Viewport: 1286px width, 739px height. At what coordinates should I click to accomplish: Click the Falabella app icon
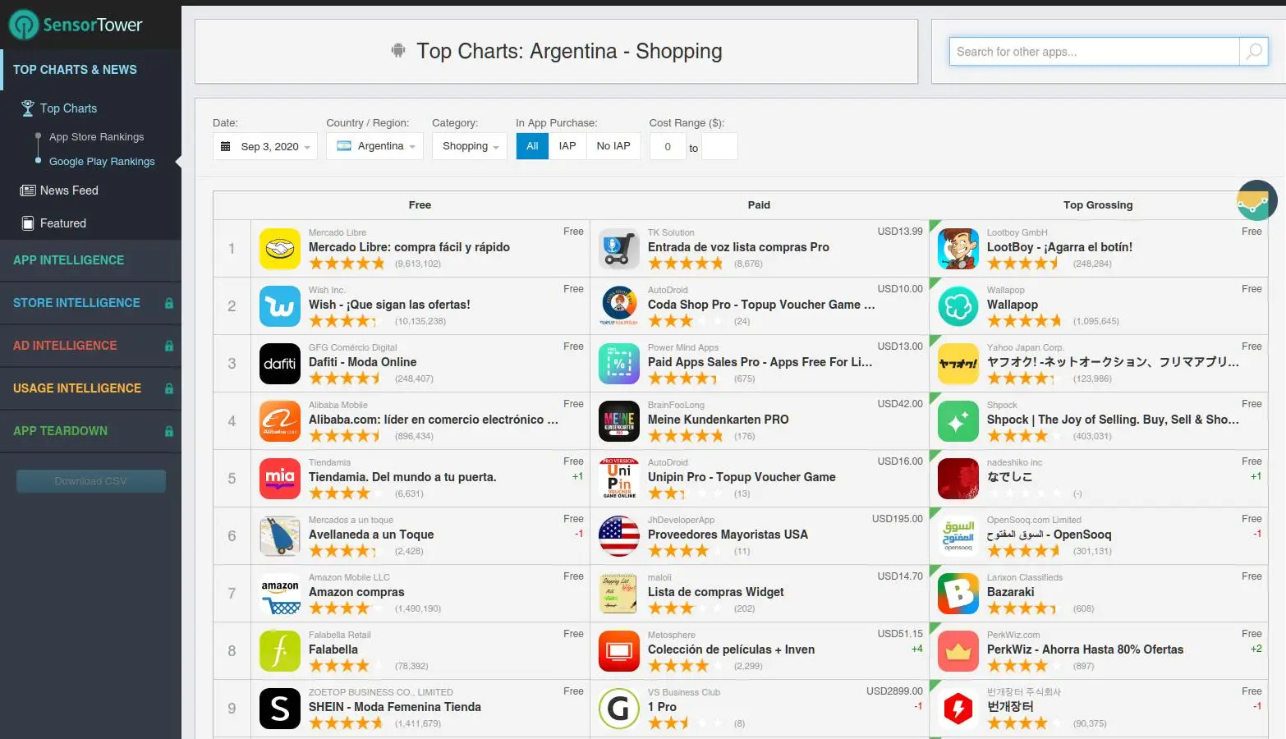pos(280,651)
